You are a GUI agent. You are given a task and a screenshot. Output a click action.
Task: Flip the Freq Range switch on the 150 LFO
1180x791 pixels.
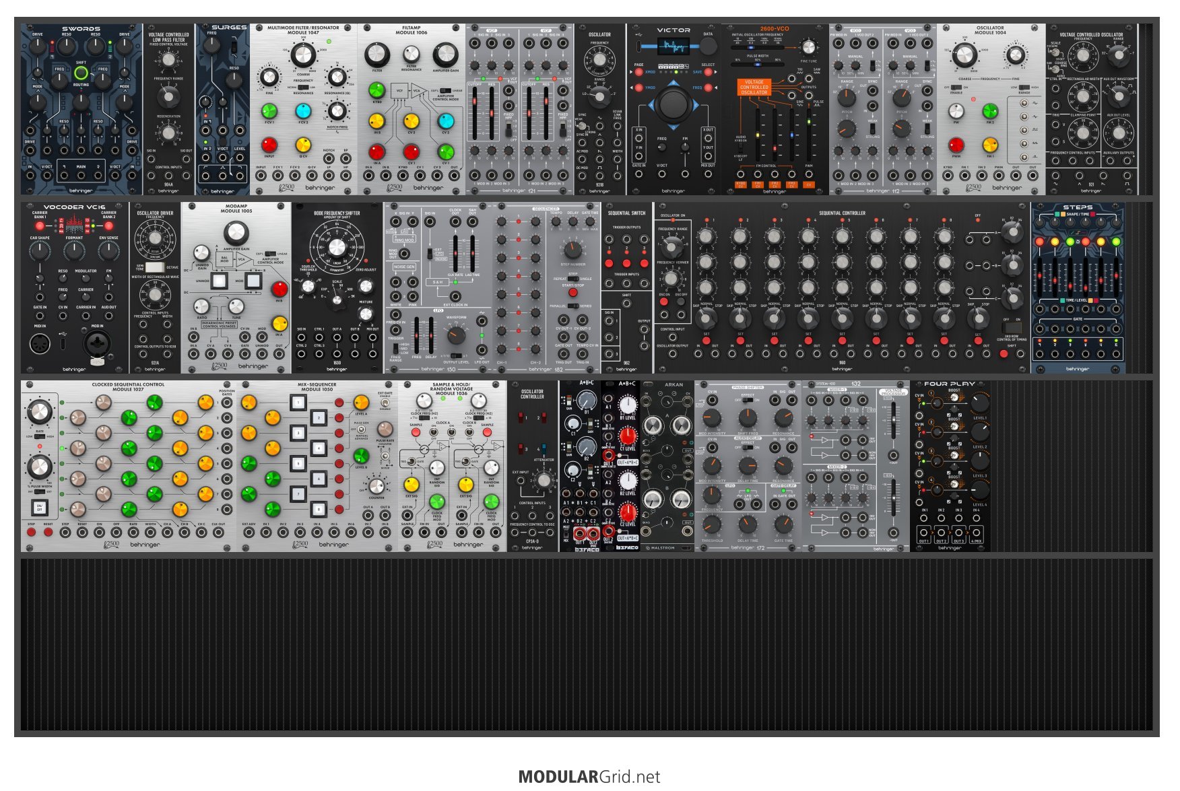point(395,348)
